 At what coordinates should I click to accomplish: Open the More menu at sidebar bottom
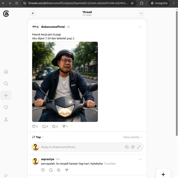[6, 176]
